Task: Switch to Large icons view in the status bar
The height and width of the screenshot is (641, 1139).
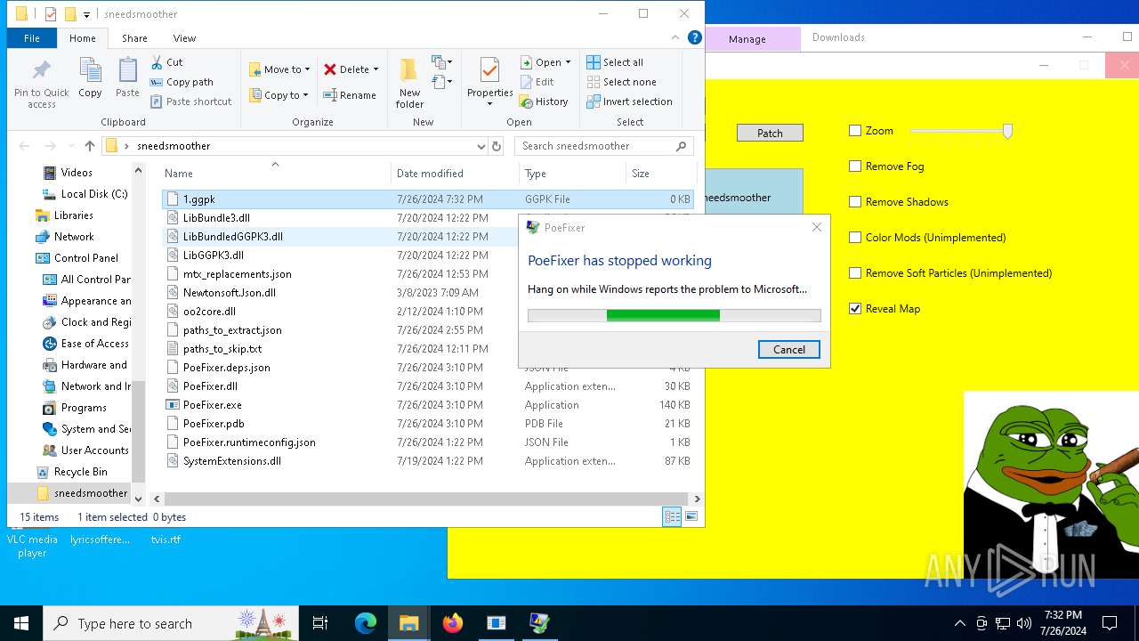Action: point(691,516)
